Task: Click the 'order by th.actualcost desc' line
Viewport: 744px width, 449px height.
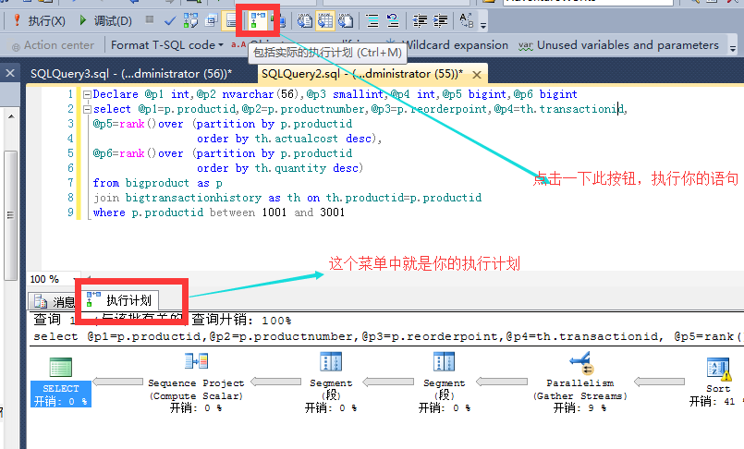Action: pyautogui.click(x=289, y=139)
